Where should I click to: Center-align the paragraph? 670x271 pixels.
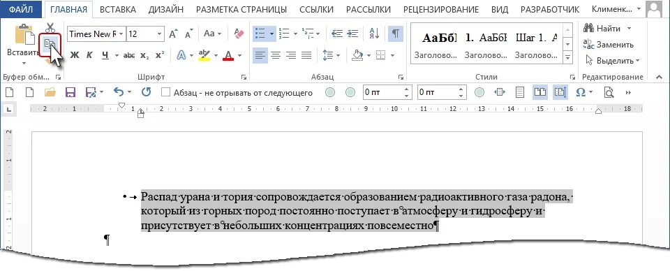[276, 56]
